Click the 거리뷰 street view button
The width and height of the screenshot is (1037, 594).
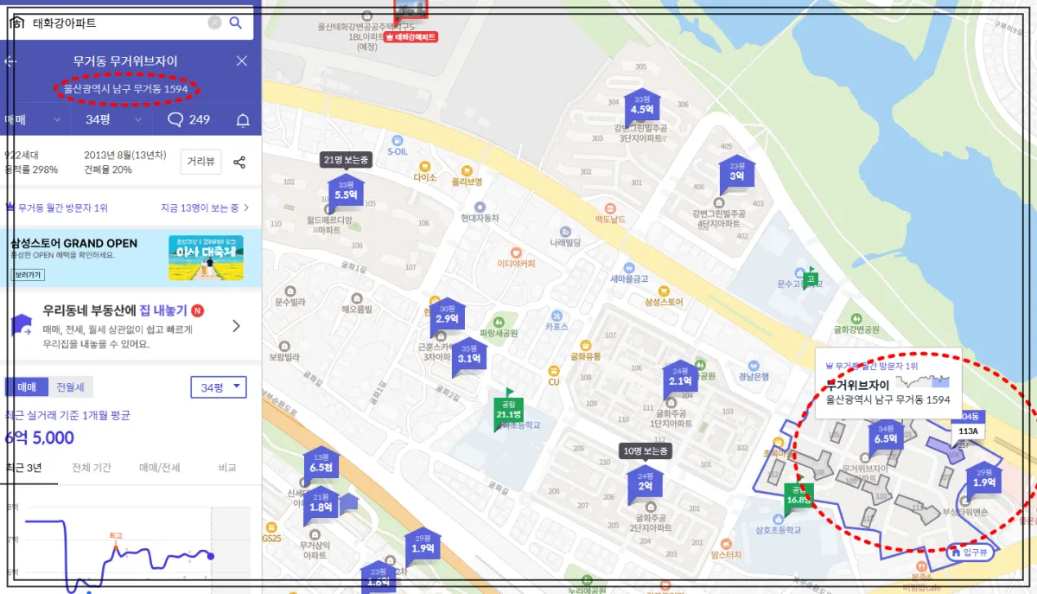point(201,162)
